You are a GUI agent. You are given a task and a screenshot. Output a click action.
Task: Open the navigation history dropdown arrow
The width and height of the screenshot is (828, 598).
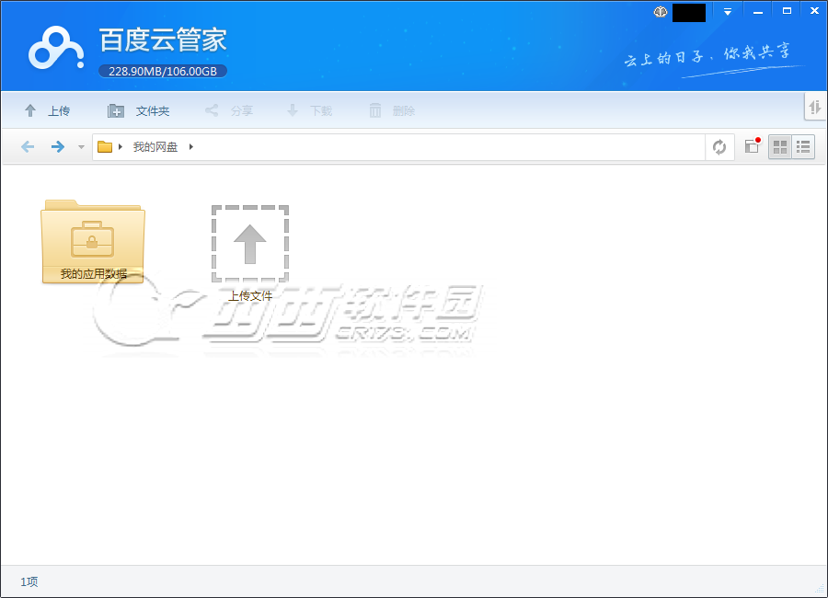[x=81, y=147]
